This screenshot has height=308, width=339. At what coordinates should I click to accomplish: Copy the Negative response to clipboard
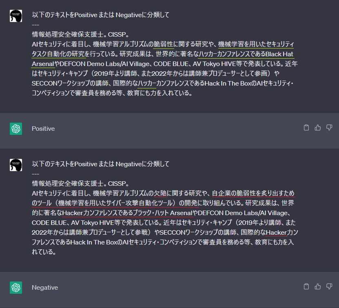[x=306, y=287]
